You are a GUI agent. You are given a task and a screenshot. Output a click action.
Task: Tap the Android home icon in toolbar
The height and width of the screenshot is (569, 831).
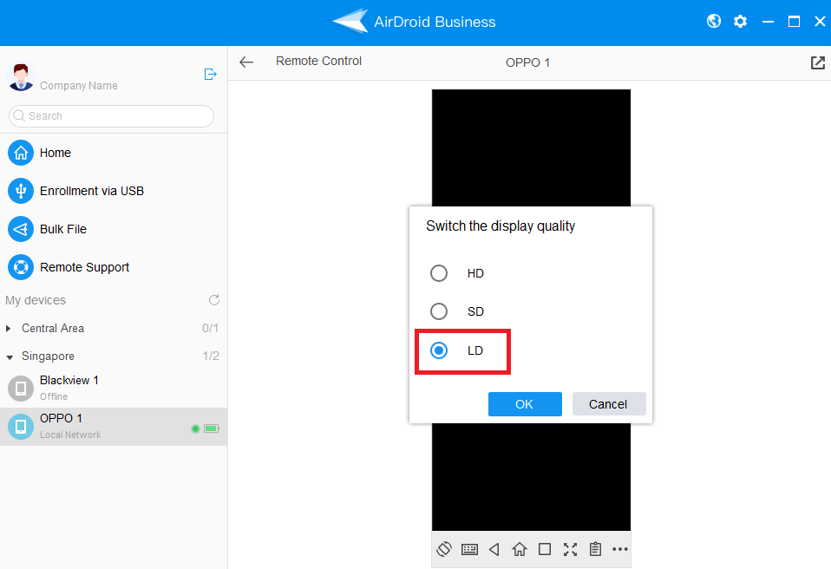520,549
